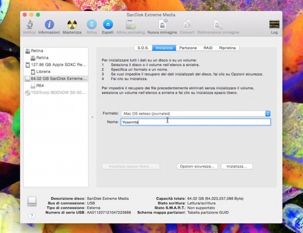The width and height of the screenshot is (303, 233).
Task: Select the R64 volume
Action: pos(56,86)
